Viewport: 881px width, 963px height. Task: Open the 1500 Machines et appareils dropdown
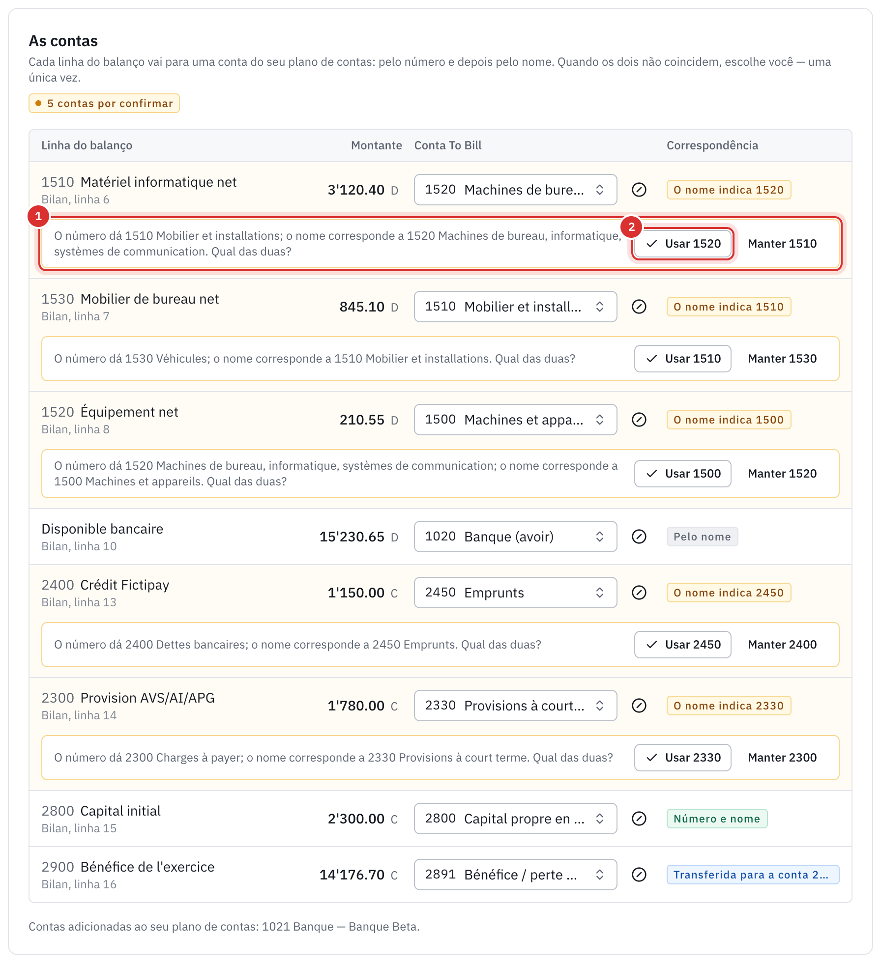[515, 420]
